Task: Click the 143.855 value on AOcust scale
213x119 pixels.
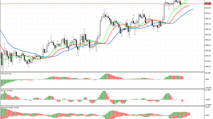Action: point(208,73)
